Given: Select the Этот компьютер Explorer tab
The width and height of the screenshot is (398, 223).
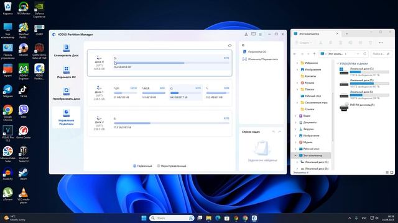Looking at the screenshot, I should 316,33.
